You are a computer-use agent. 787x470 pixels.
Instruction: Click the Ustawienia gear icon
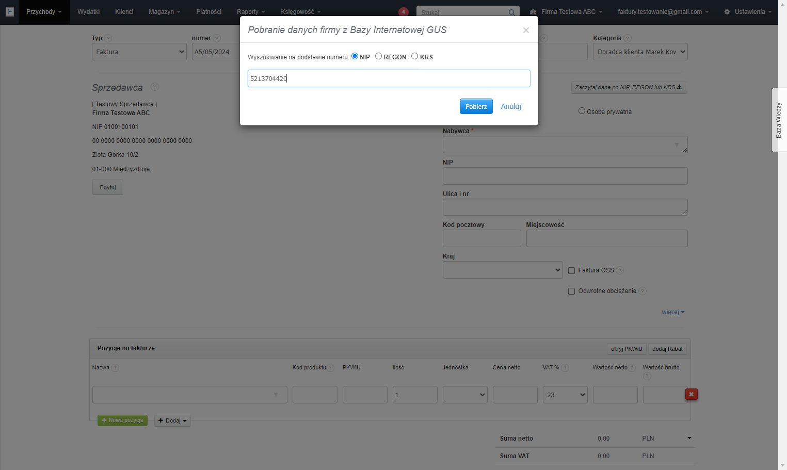[x=727, y=12]
